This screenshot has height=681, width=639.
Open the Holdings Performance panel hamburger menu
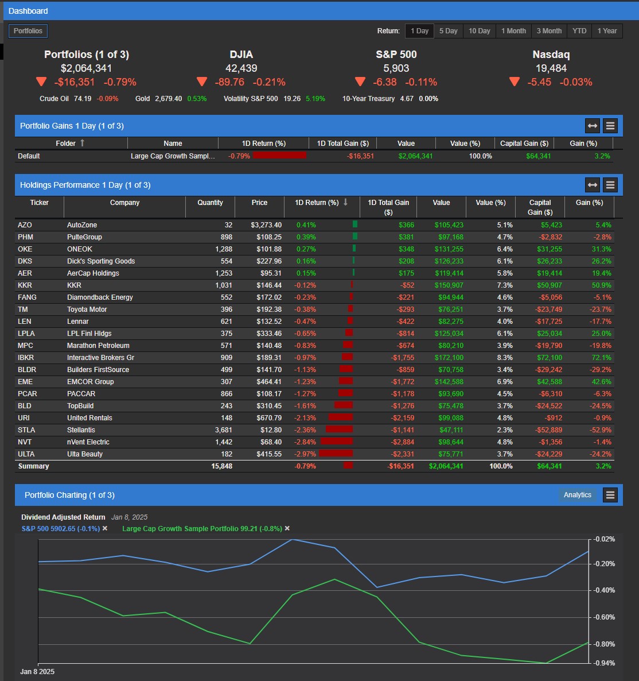610,184
